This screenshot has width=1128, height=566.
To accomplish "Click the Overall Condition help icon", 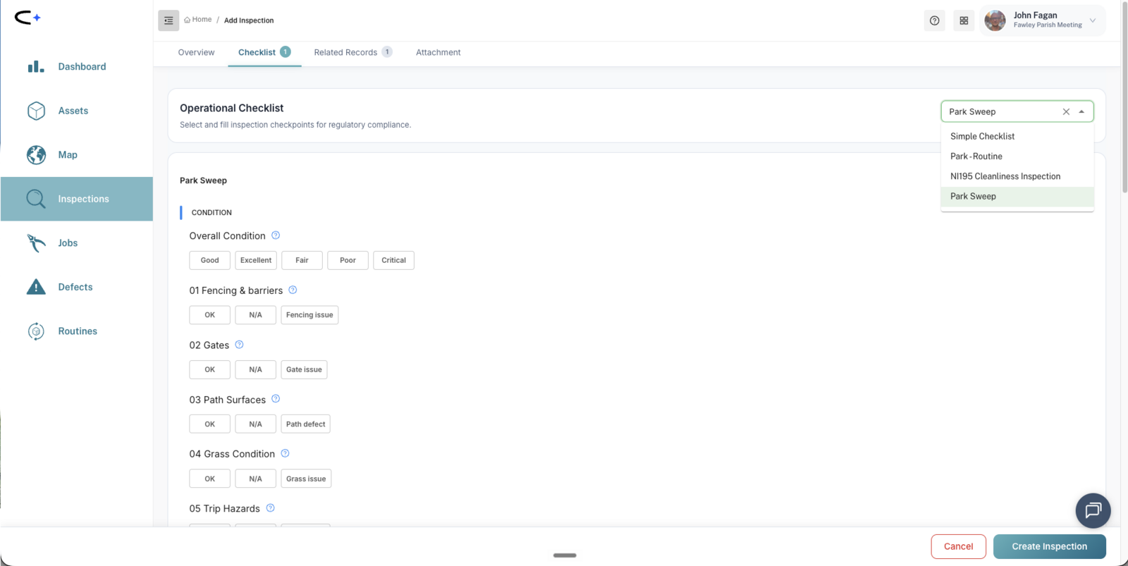I will coord(276,235).
